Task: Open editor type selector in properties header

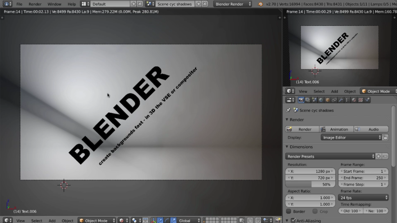Action: coord(290,100)
